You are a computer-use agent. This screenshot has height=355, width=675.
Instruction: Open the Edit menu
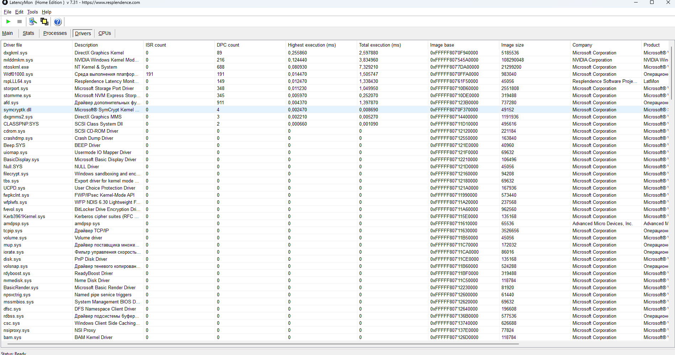[19, 12]
